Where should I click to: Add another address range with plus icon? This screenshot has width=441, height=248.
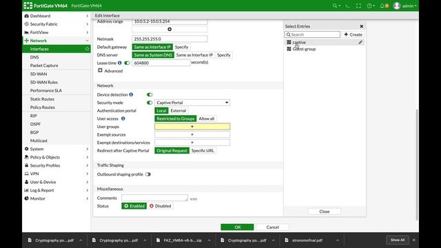[x=170, y=29]
